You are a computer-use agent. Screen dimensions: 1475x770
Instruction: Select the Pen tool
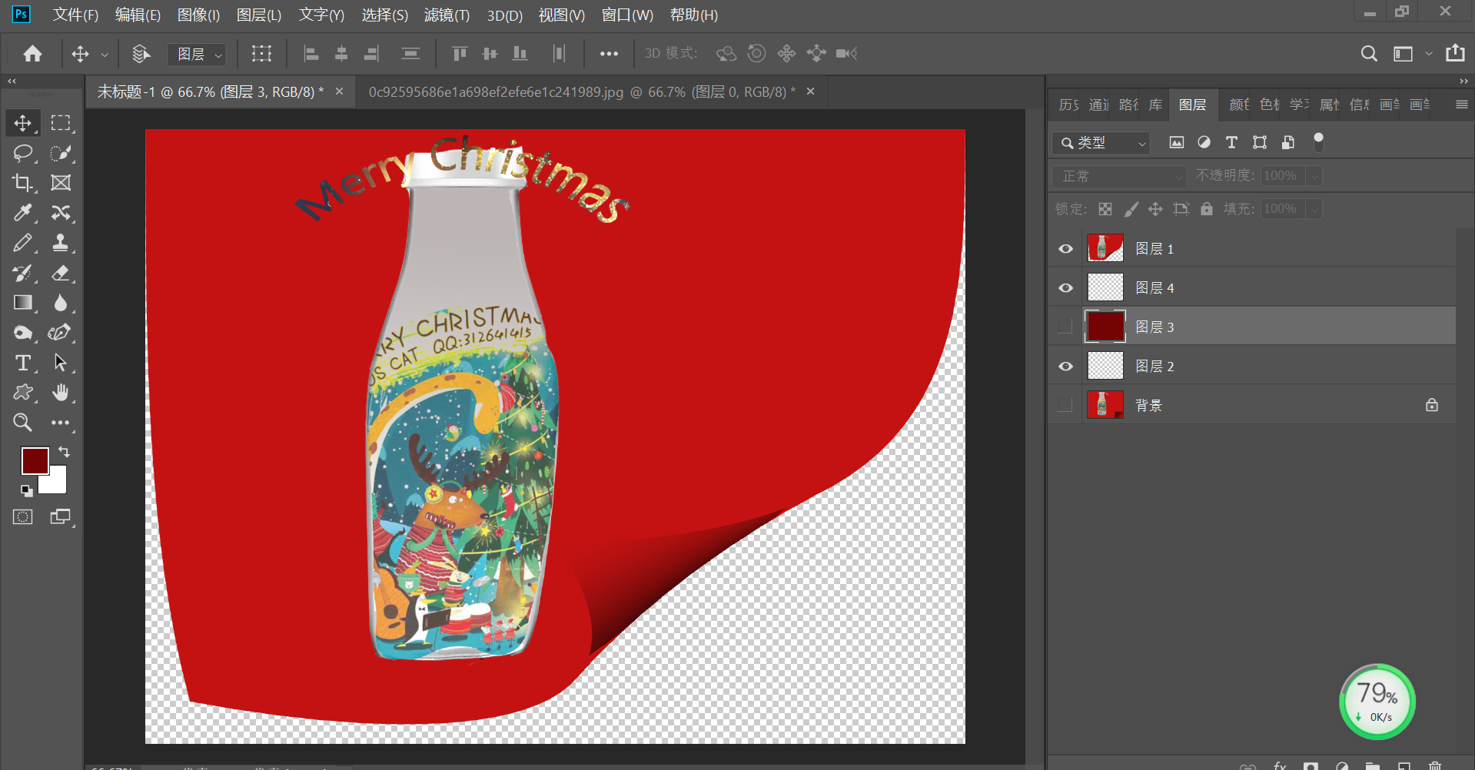point(61,333)
